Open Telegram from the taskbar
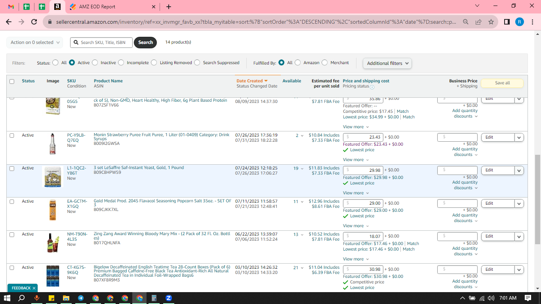This screenshot has height=304, width=541. click(x=81, y=298)
